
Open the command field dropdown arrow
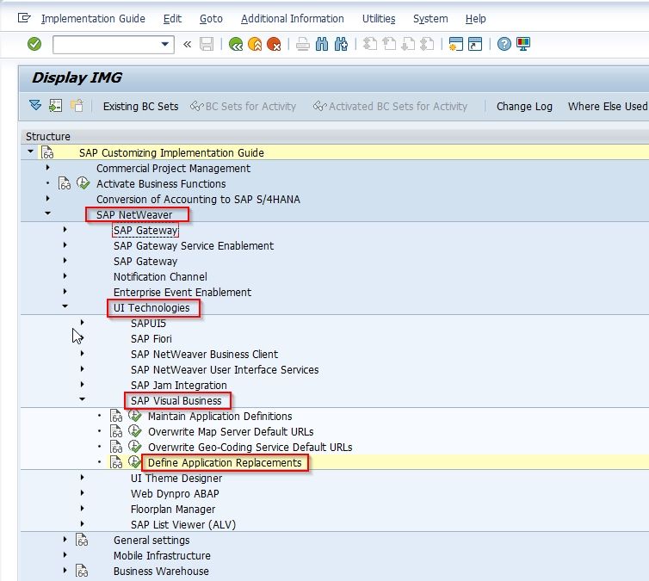pos(165,44)
